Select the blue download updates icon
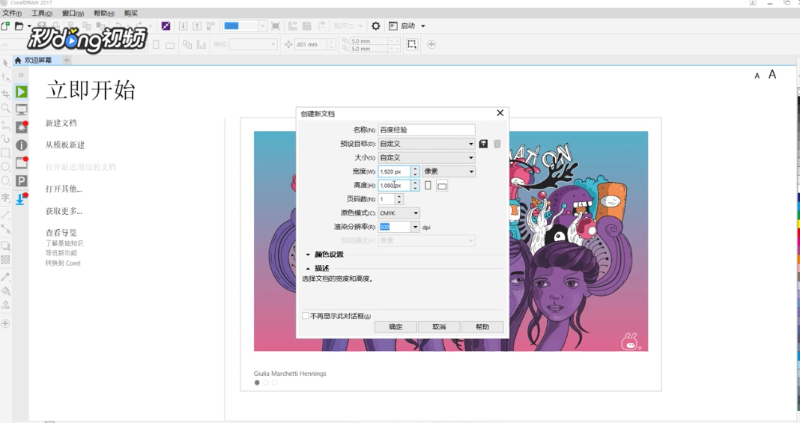 [22, 198]
